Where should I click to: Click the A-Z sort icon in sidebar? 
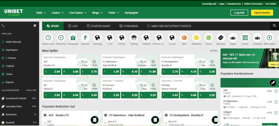[x=3, y=26]
